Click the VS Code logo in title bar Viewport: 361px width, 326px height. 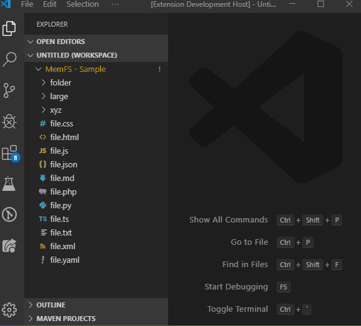coord(6,4)
